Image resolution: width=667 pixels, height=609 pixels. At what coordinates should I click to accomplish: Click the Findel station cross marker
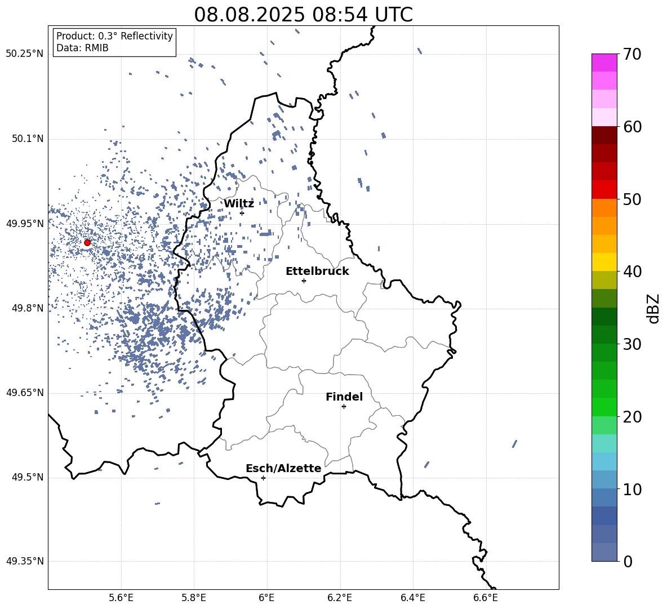point(344,407)
